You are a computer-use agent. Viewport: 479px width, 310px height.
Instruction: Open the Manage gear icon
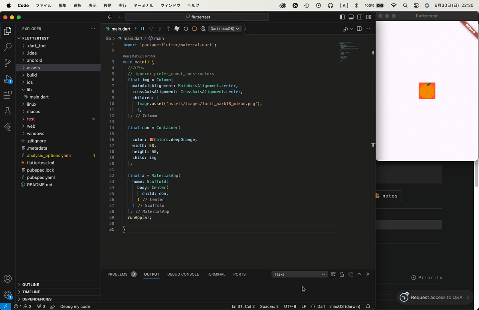click(8, 295)
